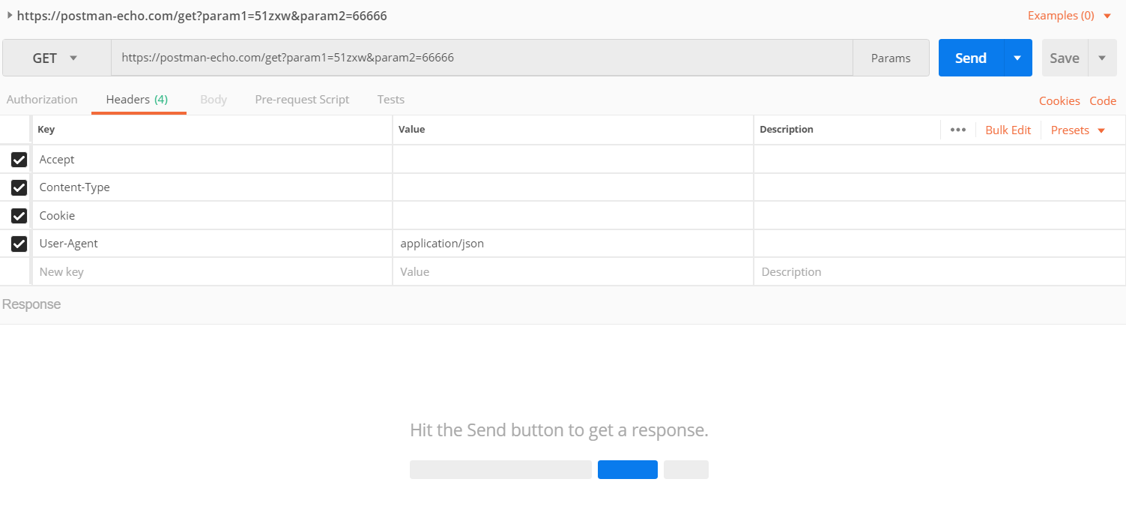Image resolution: width=1129 pixels, height=521 pixels.
Task: Uncheck the User-Agent header checkbox
Action: click(x=19, y=244)
